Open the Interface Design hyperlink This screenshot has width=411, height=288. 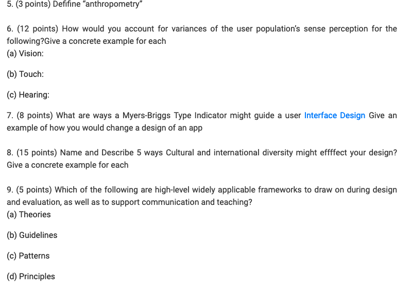334,116
